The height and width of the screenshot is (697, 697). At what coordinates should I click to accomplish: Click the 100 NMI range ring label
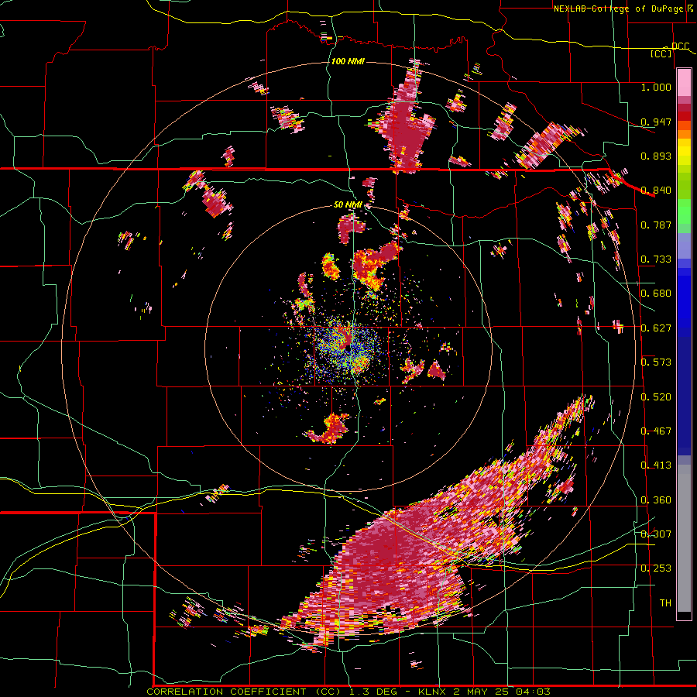click(348, 61)
